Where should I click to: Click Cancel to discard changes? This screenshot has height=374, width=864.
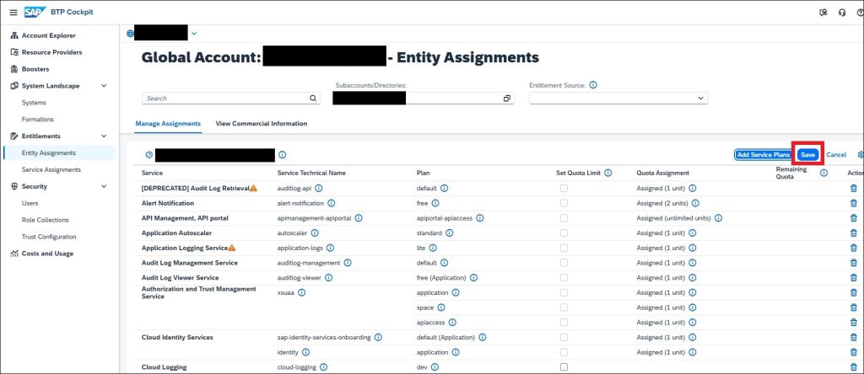[836, 155]
